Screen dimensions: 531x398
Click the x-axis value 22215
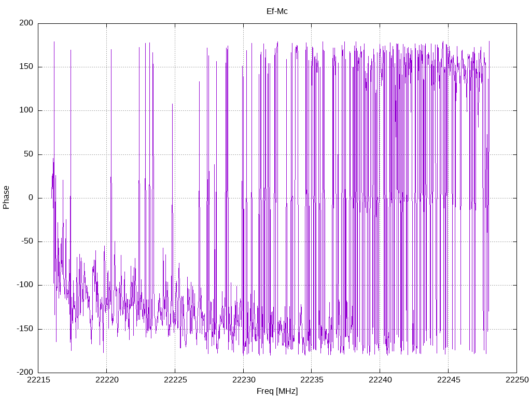point(38,380)
